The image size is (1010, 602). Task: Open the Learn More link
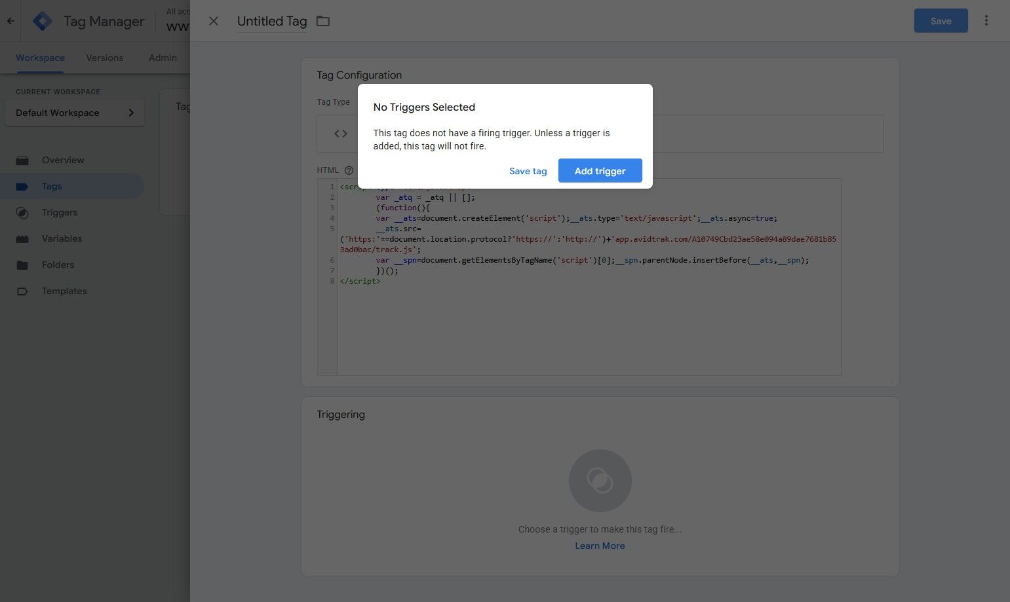(600, 546)
